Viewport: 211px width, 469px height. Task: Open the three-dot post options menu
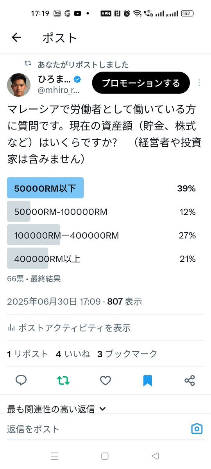[199, 83]
